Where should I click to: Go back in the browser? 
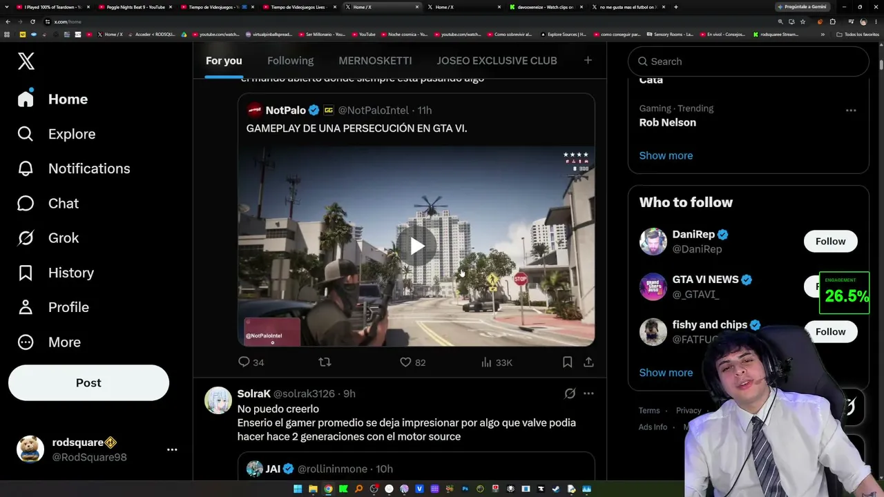pos(8,21)
